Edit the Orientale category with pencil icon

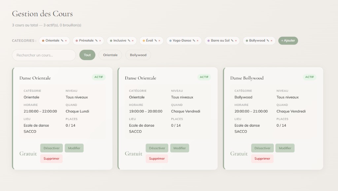[62, 41]
